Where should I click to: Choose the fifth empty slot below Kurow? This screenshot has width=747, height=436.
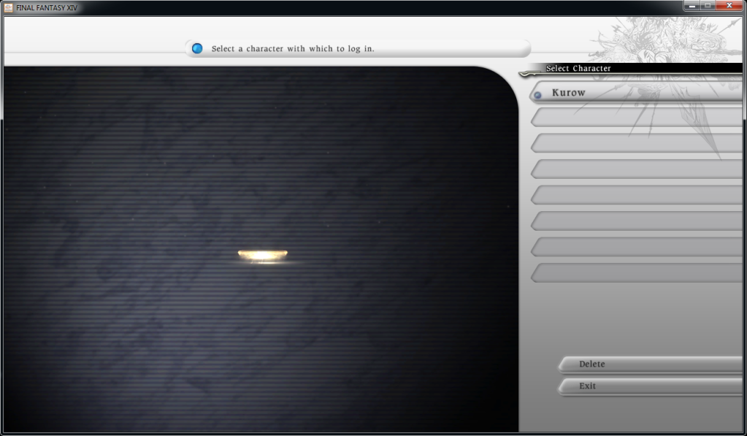click(x=635, y=221)
